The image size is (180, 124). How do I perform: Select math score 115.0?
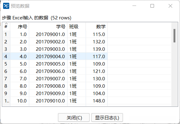[x=97, y=34]
